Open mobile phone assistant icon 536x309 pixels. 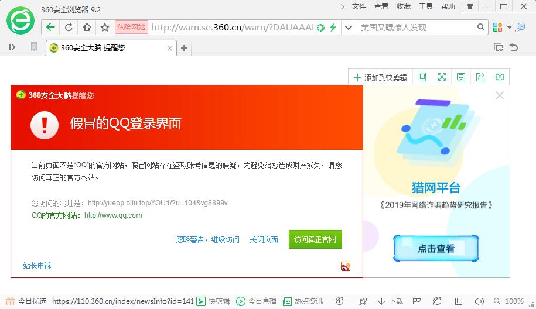coord(34,47)
